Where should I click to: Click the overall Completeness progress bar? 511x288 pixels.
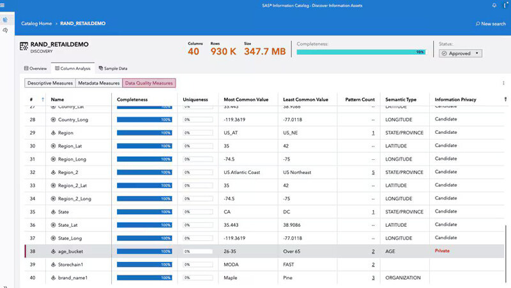tap(361, 52)
